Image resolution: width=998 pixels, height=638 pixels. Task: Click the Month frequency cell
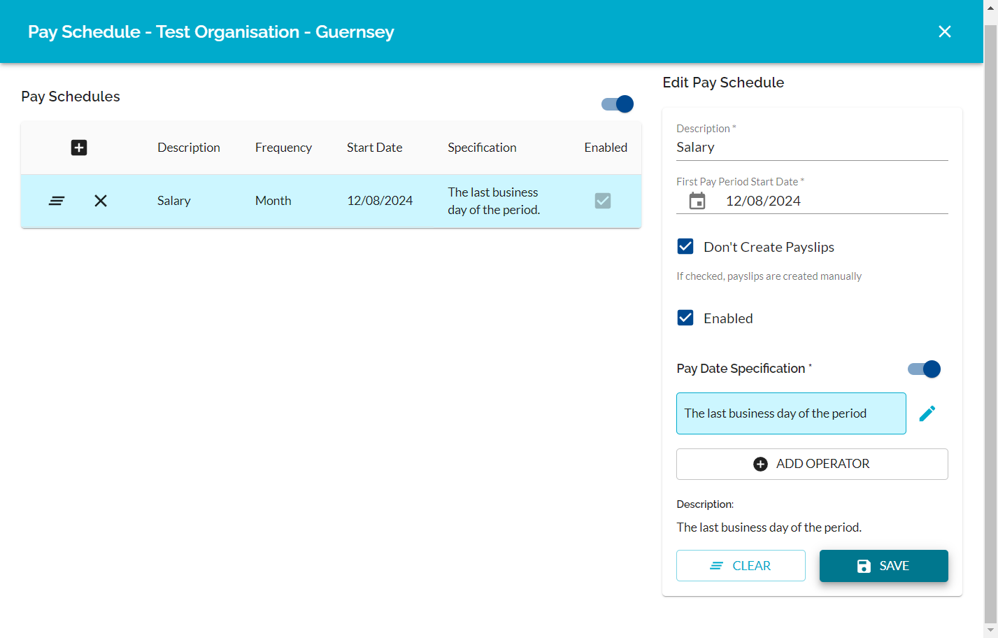[x=273, y=201]
